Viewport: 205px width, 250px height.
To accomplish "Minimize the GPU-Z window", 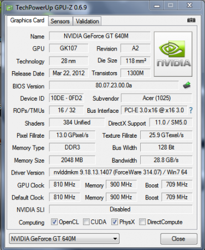I will 157,6.
